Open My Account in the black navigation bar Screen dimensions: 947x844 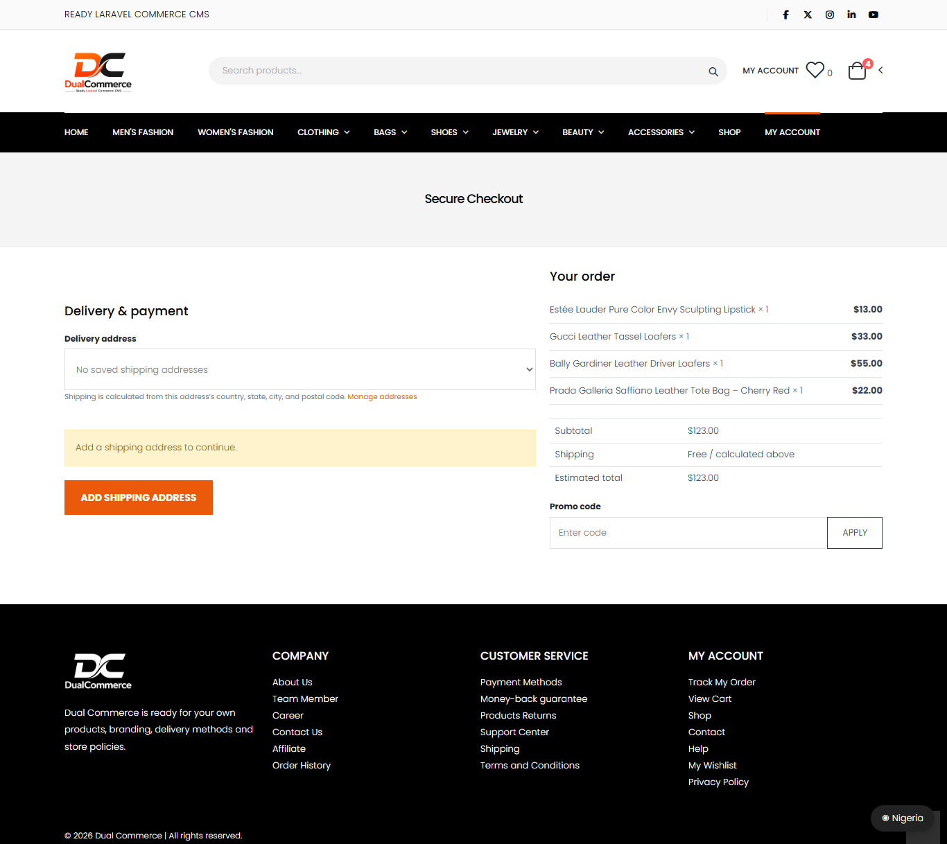[792, 132]
